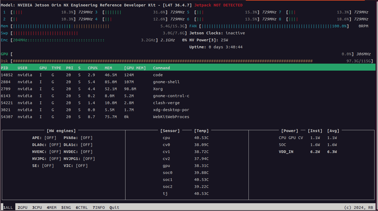Click the PVA0a [OFF] engine status
Screen dimensions: 378x211
point(78,138)
